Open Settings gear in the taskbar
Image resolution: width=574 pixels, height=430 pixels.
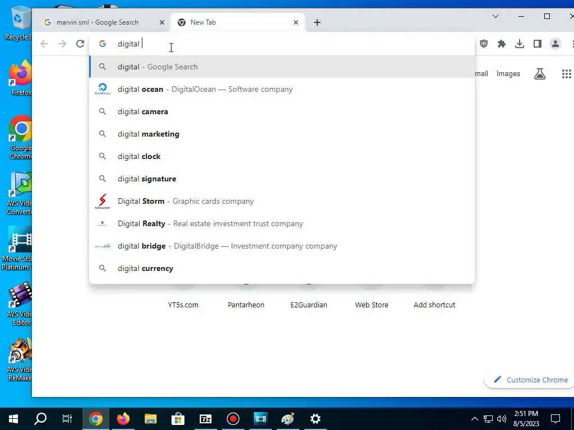click(315, 418)
